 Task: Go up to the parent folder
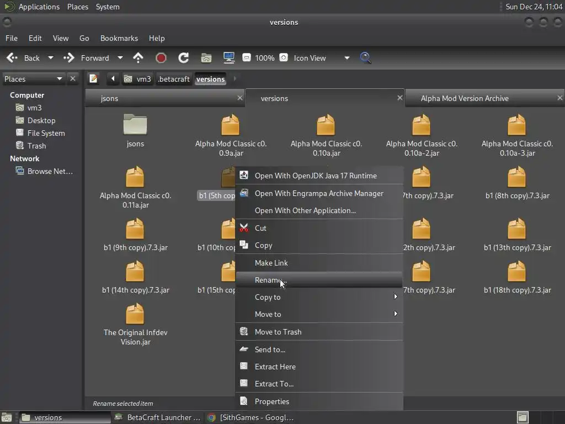[138, 58]
